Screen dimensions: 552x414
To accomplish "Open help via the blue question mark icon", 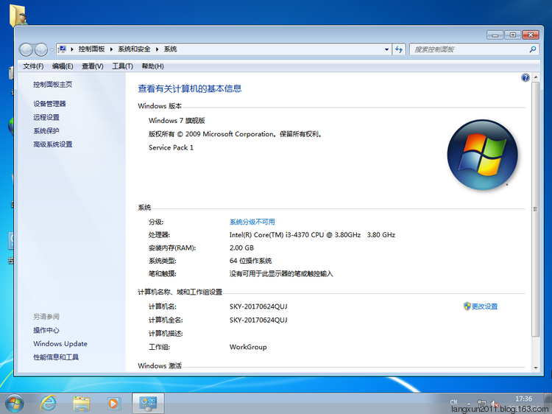I will pyautogui.click(x=526, y=77).
